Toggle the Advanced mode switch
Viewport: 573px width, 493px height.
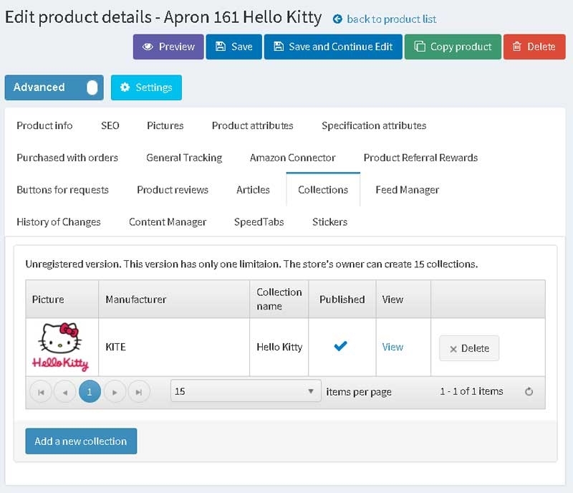pos(91,87)
